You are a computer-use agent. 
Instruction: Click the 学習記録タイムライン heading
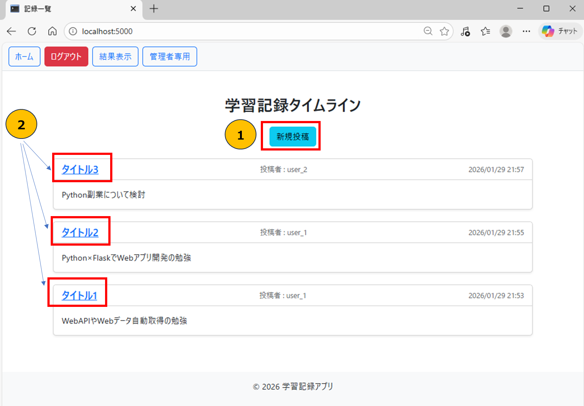pos(293,105)
